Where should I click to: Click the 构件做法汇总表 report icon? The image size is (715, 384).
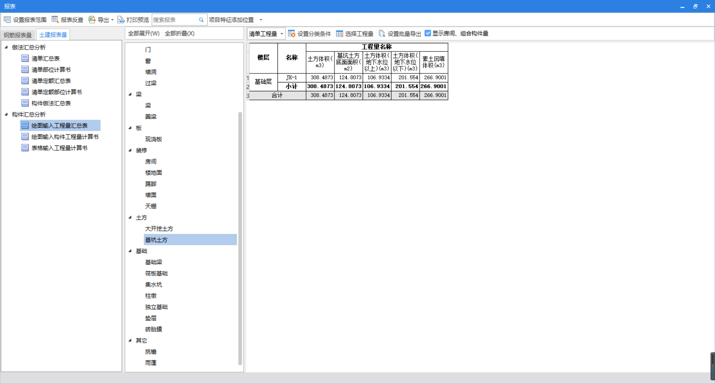click(25, 103)
